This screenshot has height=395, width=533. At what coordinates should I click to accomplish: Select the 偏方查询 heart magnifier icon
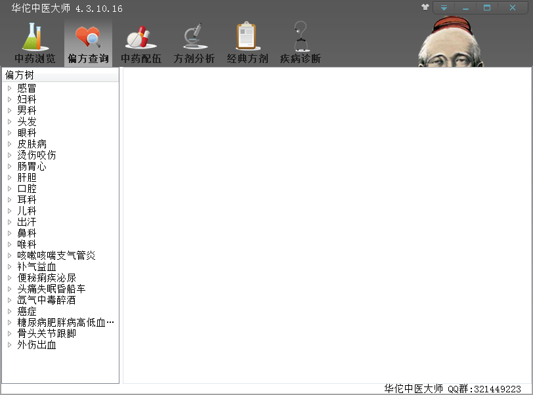(x=88, y=37)
